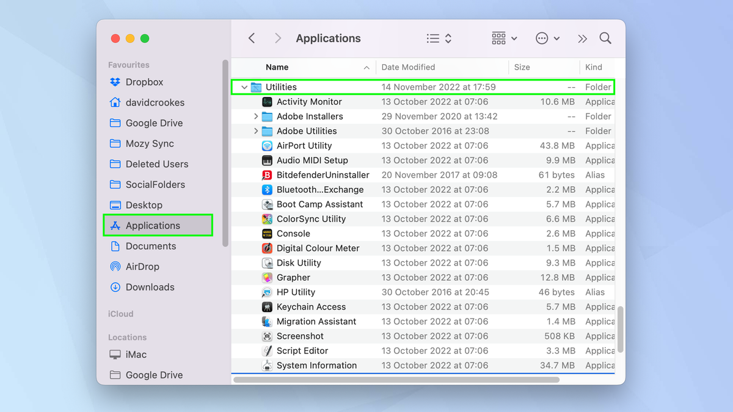Click the list view icon in the toolbar
The height and width of the screenshot is (412, 733).
434,38
